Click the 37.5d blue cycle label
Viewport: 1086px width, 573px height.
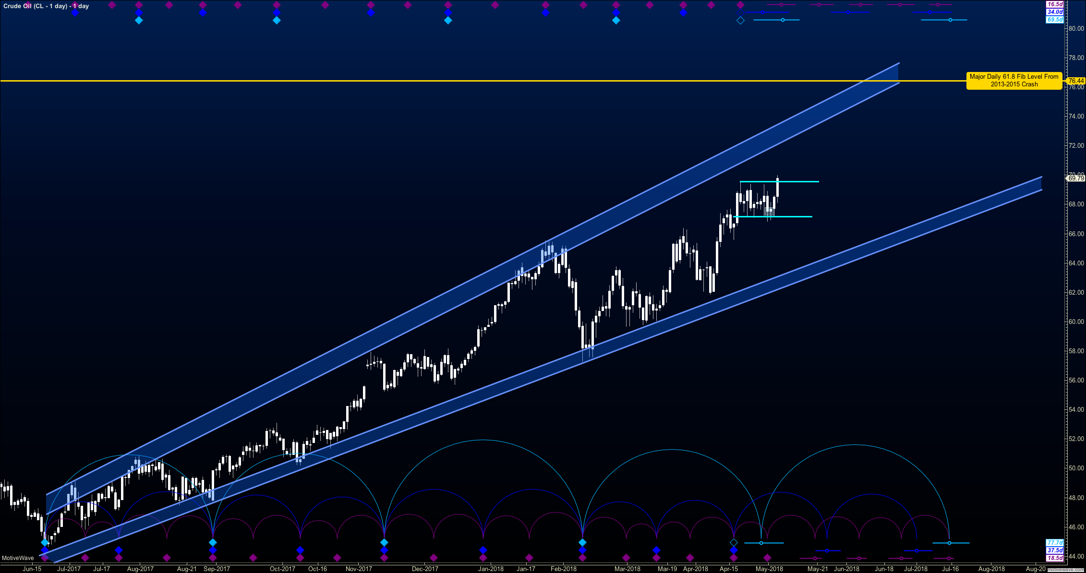click(x=1055, y=550)
